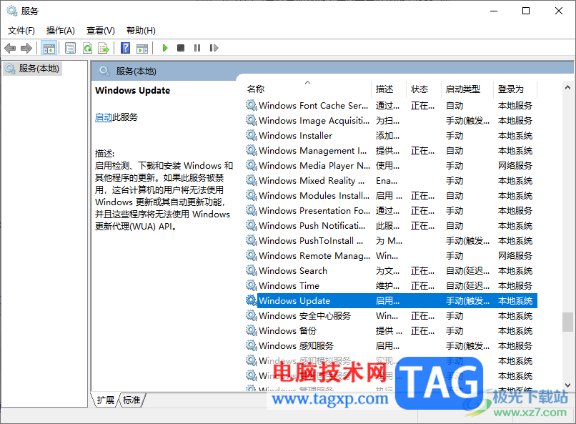Open the Help question mark icon

(125, 48)
